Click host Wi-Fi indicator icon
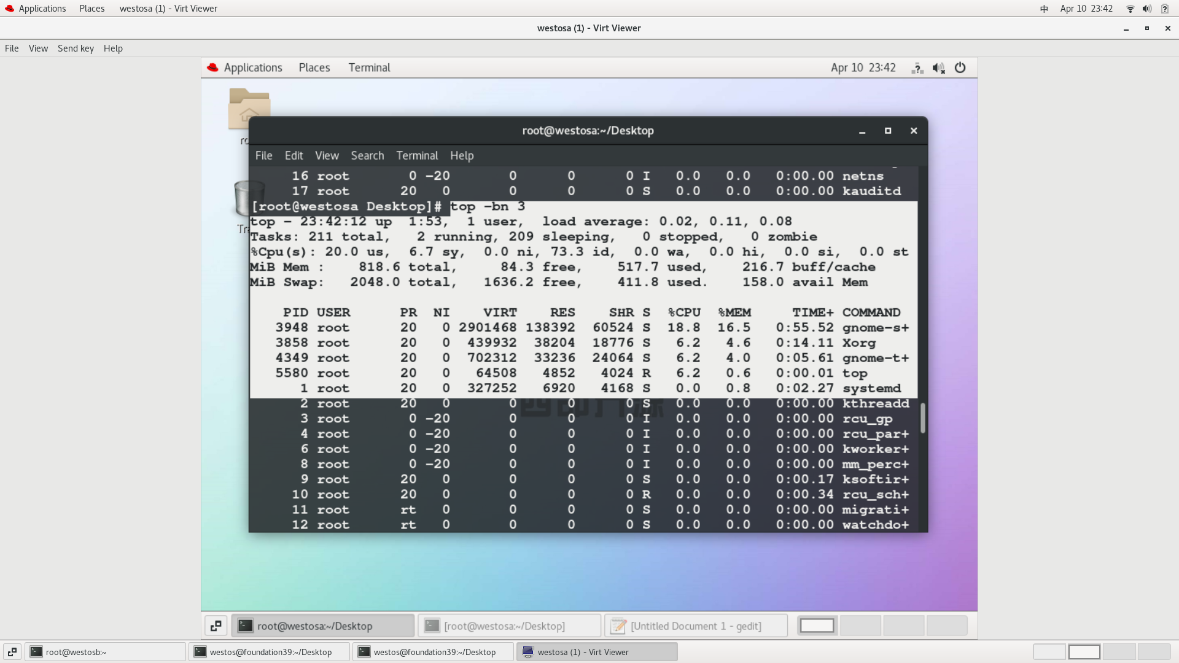Screen dimensions: 1179x663 tap(1130, 9)
